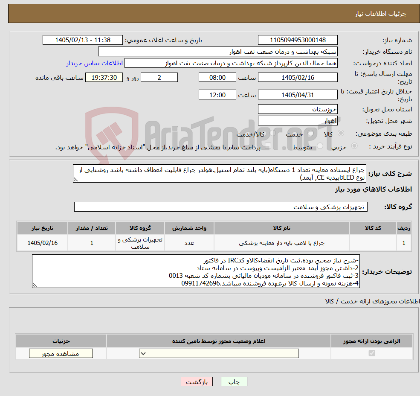
Task: Click the گروه کالا column header
Action: 140,228
